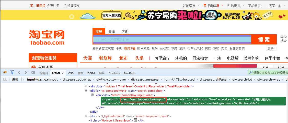
Task: Click the 更多 button under search box
Action: [x=271, y=49]
